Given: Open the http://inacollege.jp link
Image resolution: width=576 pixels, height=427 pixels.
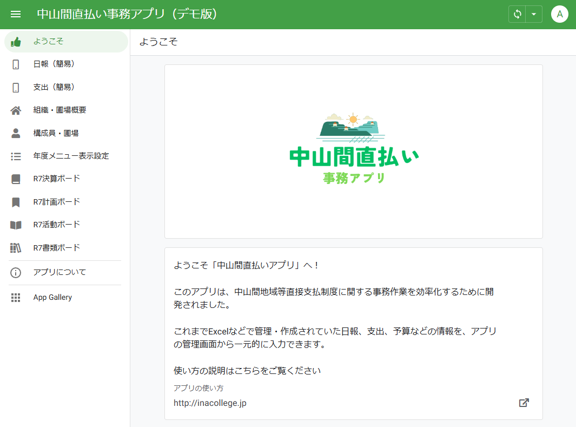Looking at the screenshot, I should (210, 403).
